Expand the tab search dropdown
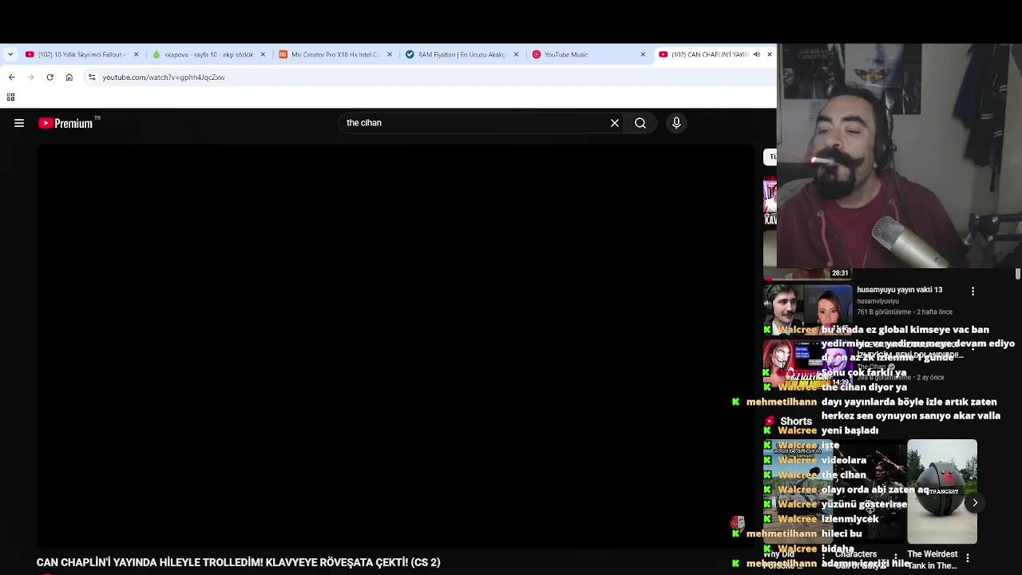Image resolution: width=1022 pixels, height=575 pixels. [10, 54]
